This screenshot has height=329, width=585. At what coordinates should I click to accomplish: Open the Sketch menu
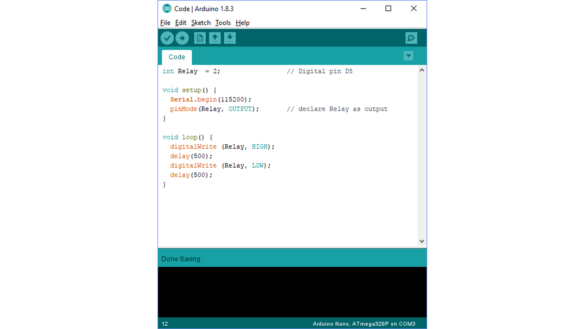[201, 23]
